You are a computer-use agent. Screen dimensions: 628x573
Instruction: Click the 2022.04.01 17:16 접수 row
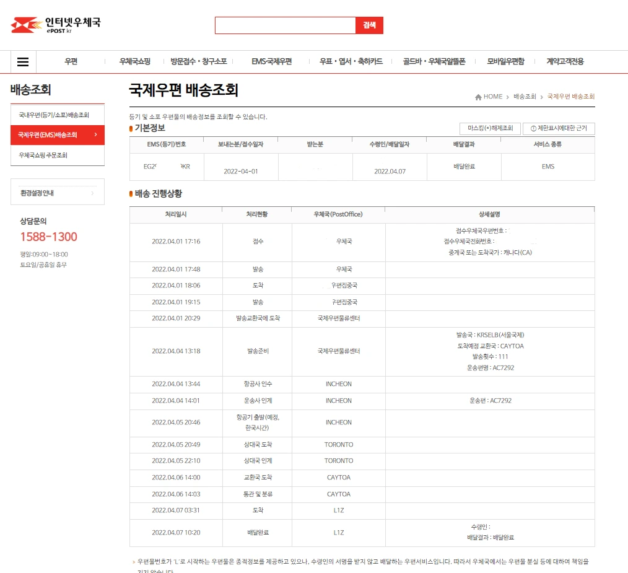pos(362,242)
